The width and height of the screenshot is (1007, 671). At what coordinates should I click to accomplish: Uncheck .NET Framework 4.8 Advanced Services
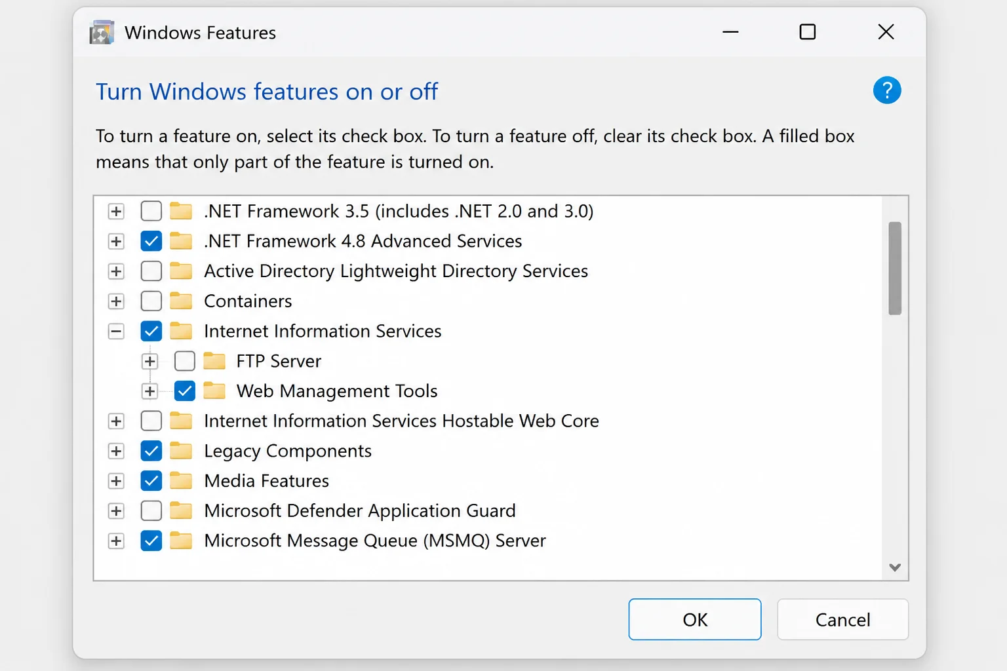151,241
